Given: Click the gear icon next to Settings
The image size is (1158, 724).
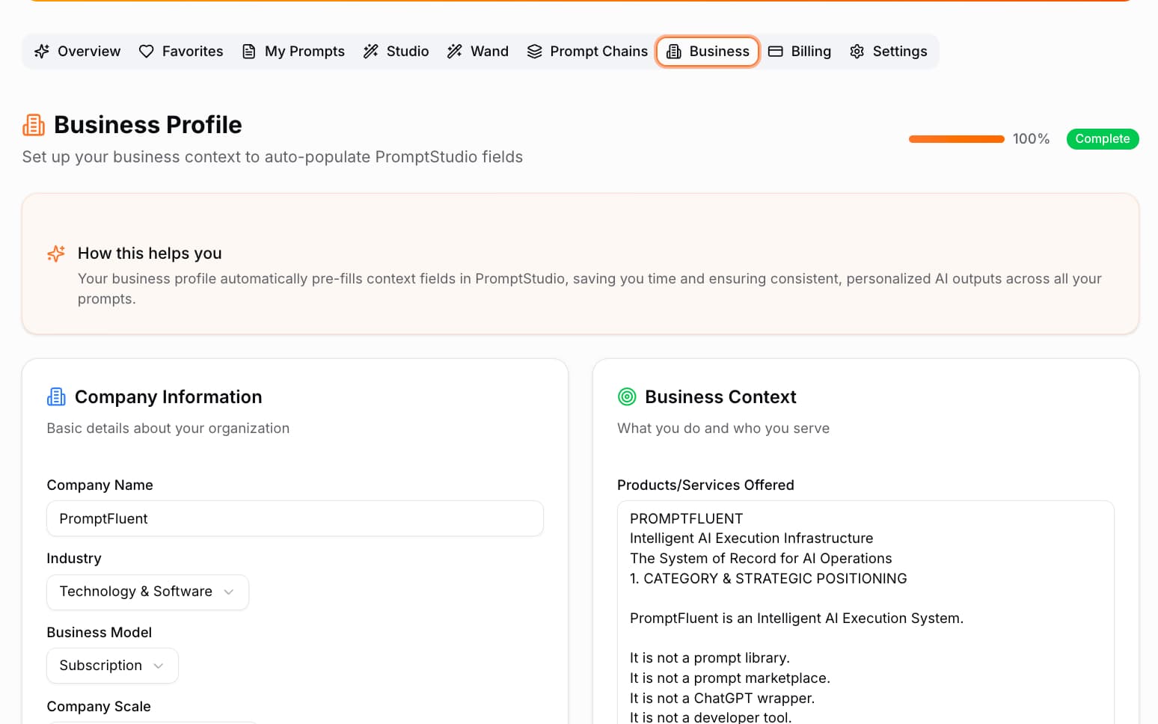Looking at the screenshot, I should click(x=857, y=51).
